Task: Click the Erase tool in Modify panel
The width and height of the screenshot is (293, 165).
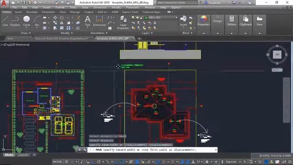Action: (78, 18)
